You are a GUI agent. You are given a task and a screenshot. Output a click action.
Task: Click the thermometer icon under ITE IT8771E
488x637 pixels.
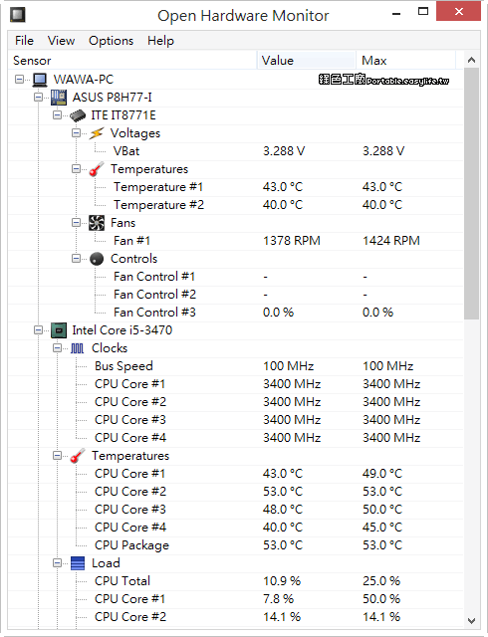(97, 169)
